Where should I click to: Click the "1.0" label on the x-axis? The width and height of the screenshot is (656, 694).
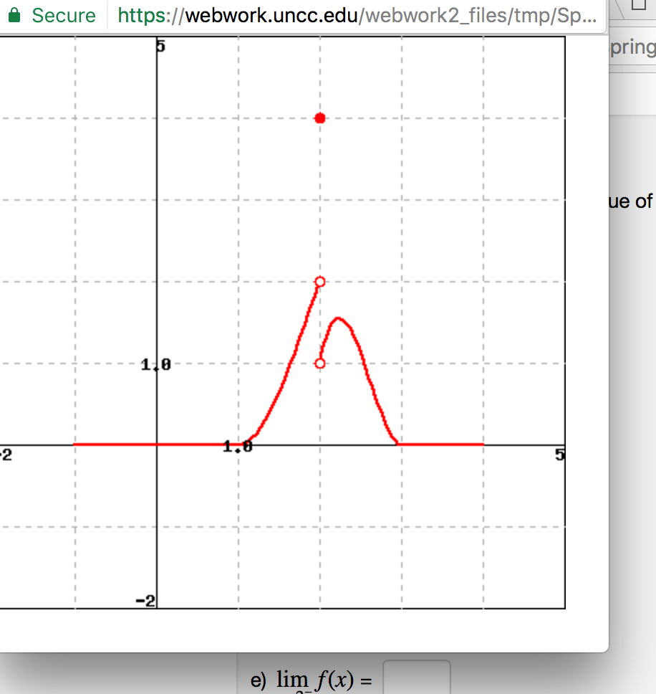point(236,445)
